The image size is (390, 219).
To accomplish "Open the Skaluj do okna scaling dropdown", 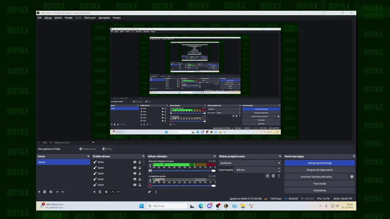I will [74, 142].
